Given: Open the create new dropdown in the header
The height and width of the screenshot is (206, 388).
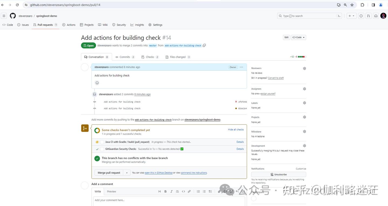Looking at the screenshot, I should (x=351, y=16).
